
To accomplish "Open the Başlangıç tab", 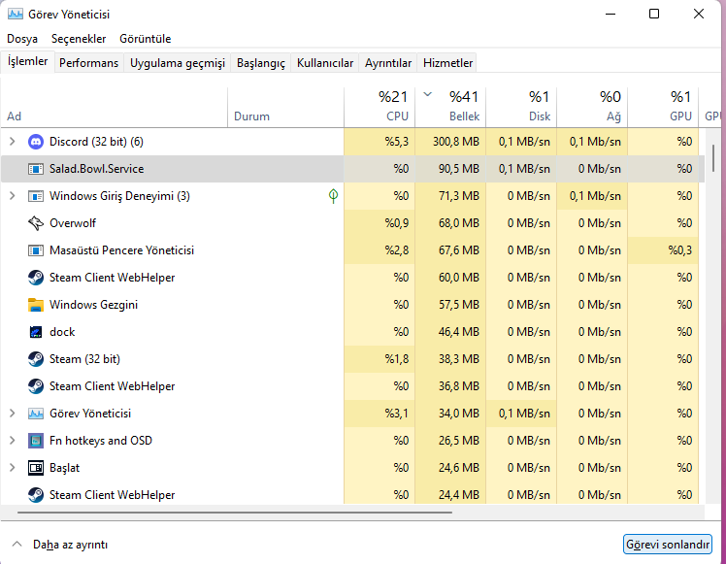I will [x=262, y=63].
